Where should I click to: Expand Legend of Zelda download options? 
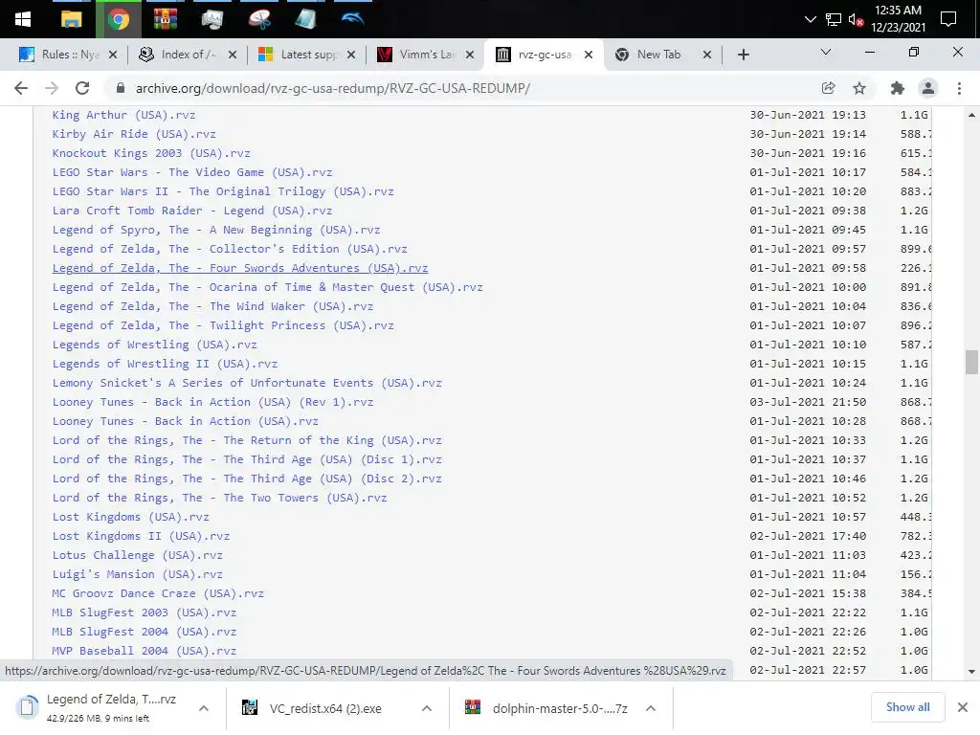point(204,708)
